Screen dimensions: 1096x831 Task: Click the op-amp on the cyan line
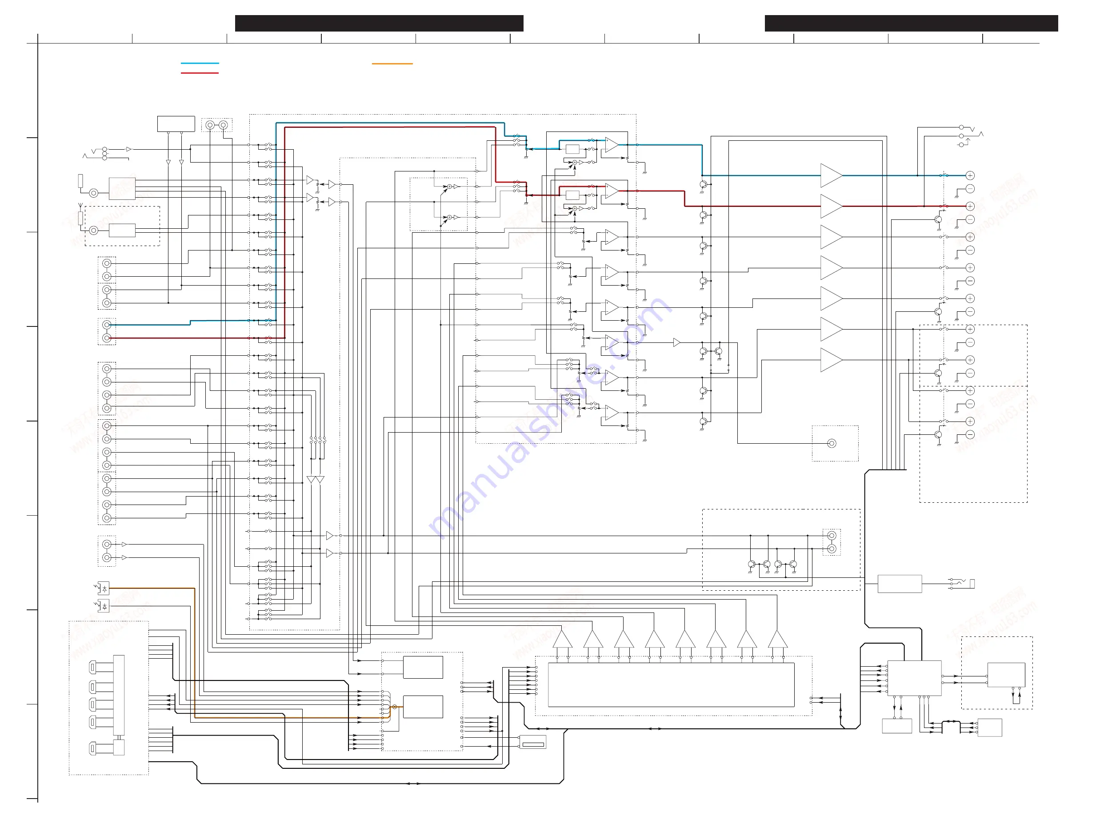point(612,145)
